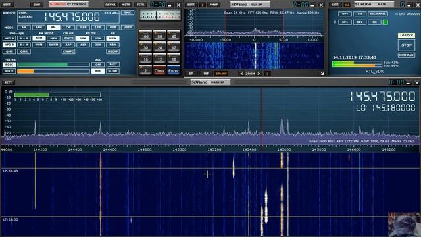Tap the 40 band keypad button
Viewport: 421px width, 237px height.
tap(174, 36)
